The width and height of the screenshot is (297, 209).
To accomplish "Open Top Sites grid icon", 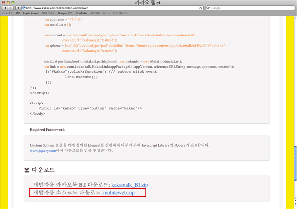I will point(18,13).
